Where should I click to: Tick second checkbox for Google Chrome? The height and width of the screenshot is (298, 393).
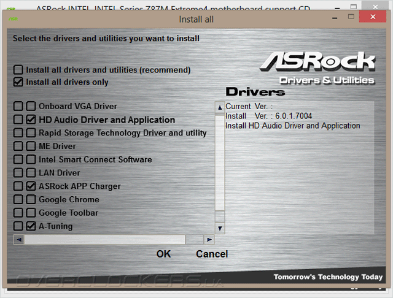click(31, 199)
